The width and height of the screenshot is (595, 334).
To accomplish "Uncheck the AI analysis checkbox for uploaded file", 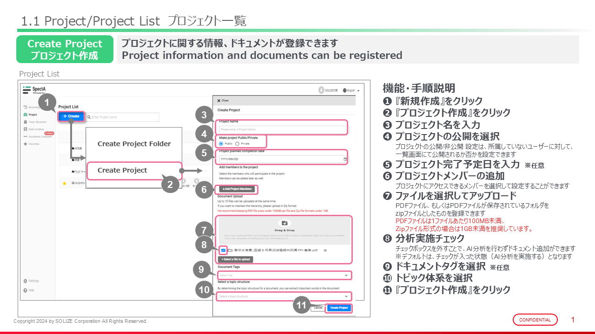I will tap(224, 250).
